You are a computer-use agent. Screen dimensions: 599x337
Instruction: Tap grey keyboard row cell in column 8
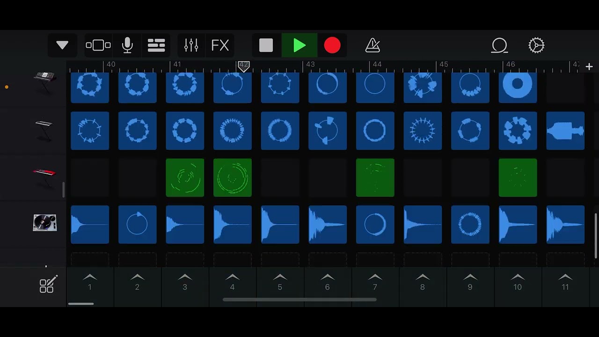423,131
